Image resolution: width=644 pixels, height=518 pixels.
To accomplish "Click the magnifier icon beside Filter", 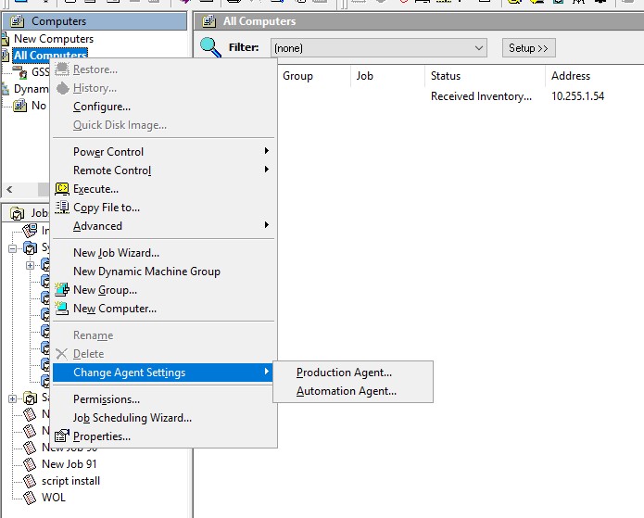I will coord(211,47).
